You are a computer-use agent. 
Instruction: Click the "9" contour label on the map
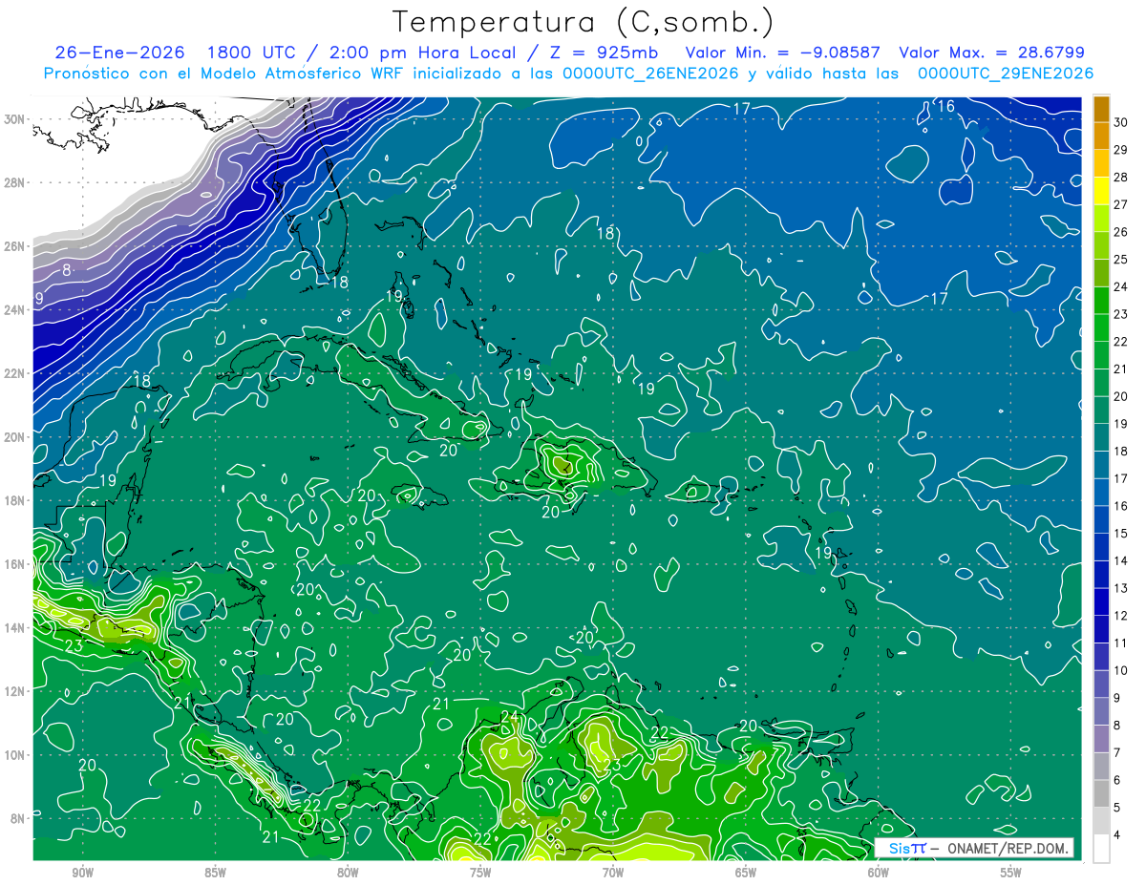coord(38,299)
